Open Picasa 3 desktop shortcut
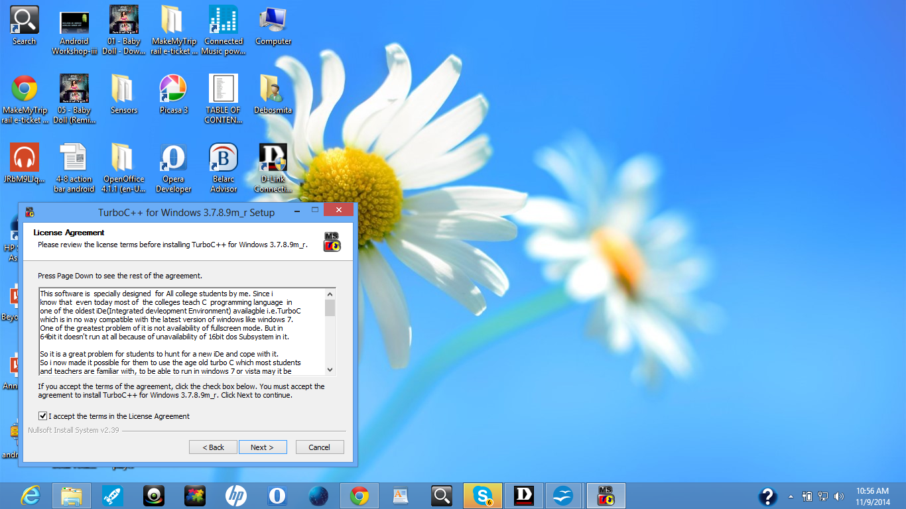Viewport: 906px width, 509px height. 173,89
